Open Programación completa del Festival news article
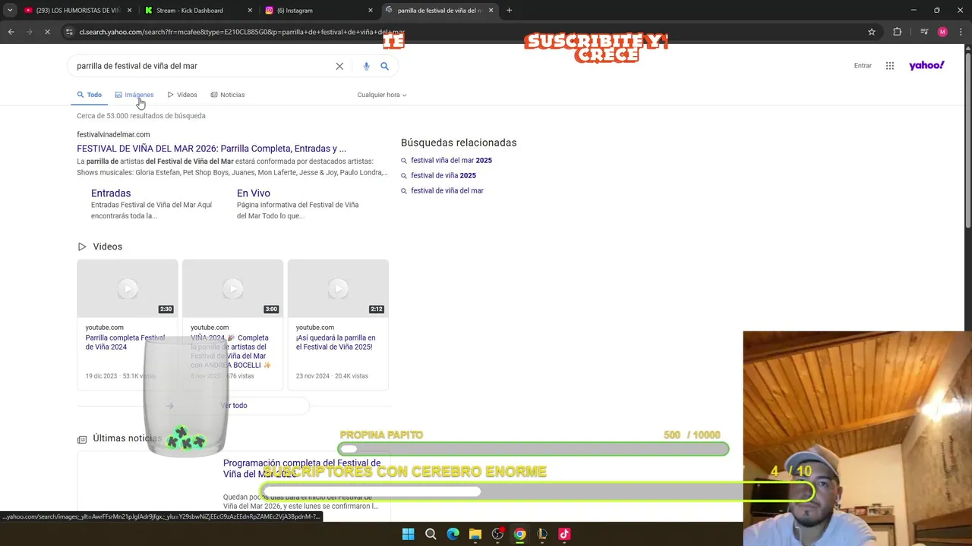Viewport: 972px width, 546px height. tap(302, 469)
